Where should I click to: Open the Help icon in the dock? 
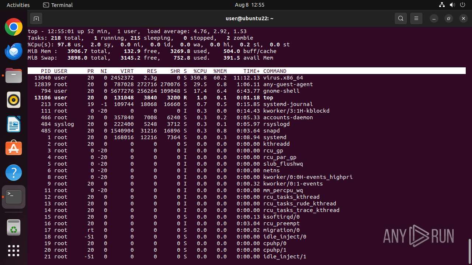(x=14, y=173)
